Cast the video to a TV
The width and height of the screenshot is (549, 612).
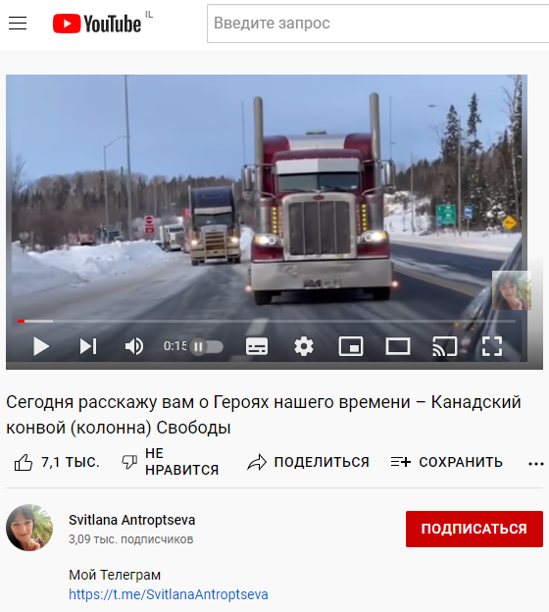click(445, 346)
